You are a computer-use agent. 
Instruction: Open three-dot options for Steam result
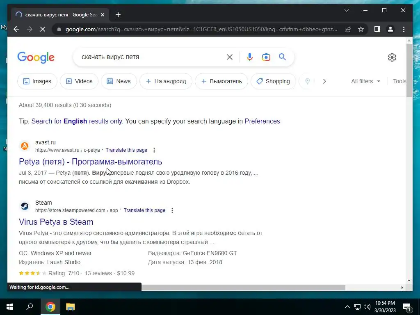pos(172,210)
